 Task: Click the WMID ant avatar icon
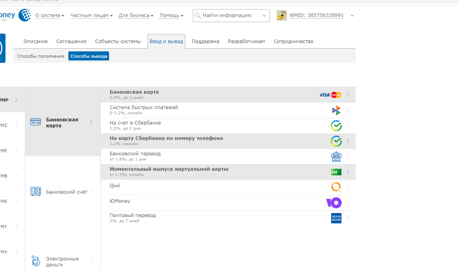pyautogui.click(x=282, y=15)
